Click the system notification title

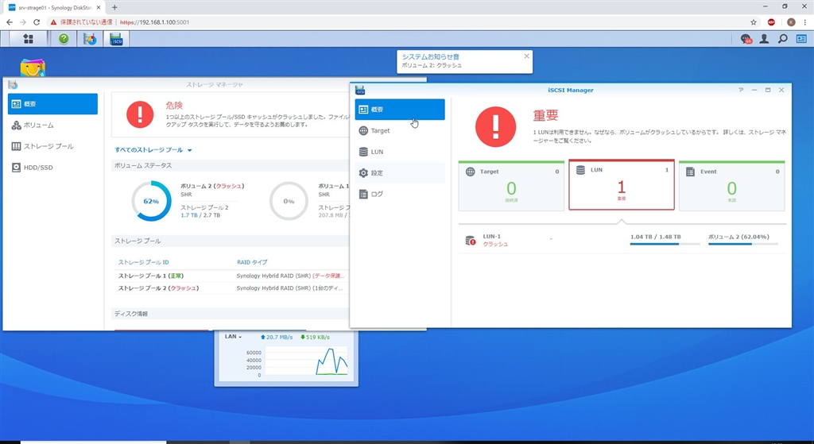coord(430,56)
